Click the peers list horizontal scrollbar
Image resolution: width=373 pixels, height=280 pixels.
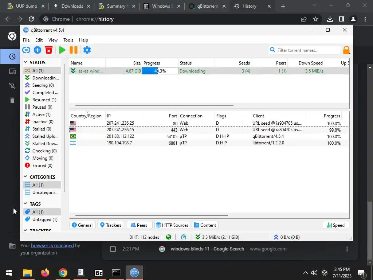tap(152, 215)
